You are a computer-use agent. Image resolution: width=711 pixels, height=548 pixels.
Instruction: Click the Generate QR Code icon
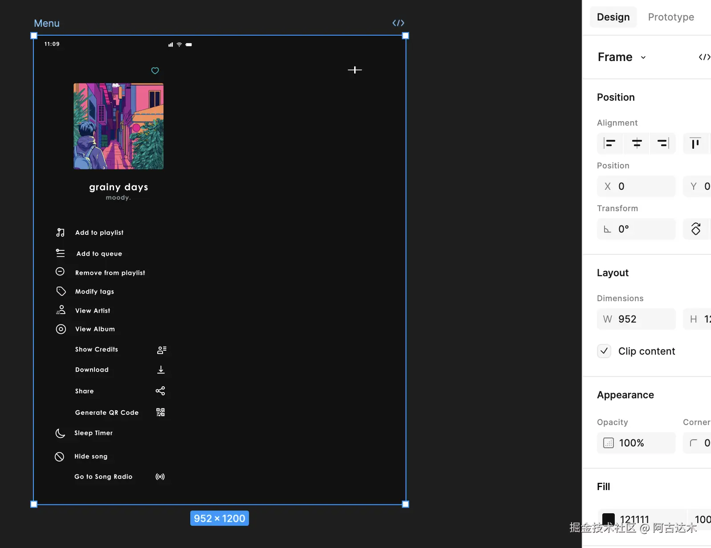point(161,412)
